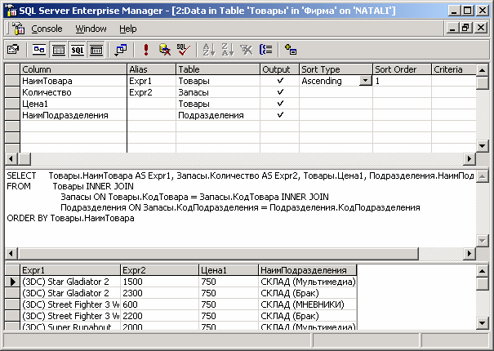Click grid pane scroll down arrow
Image resolution: width=494 pixels, height=351 pixels.
[483, 146]
